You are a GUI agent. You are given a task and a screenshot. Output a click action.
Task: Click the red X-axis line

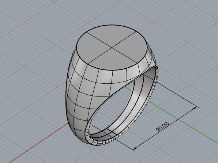(39, 143)
